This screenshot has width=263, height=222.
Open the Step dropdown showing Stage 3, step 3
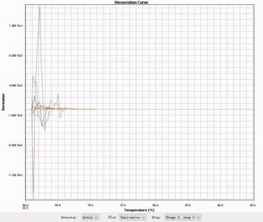pyautogui.click(x=183, y=217)
